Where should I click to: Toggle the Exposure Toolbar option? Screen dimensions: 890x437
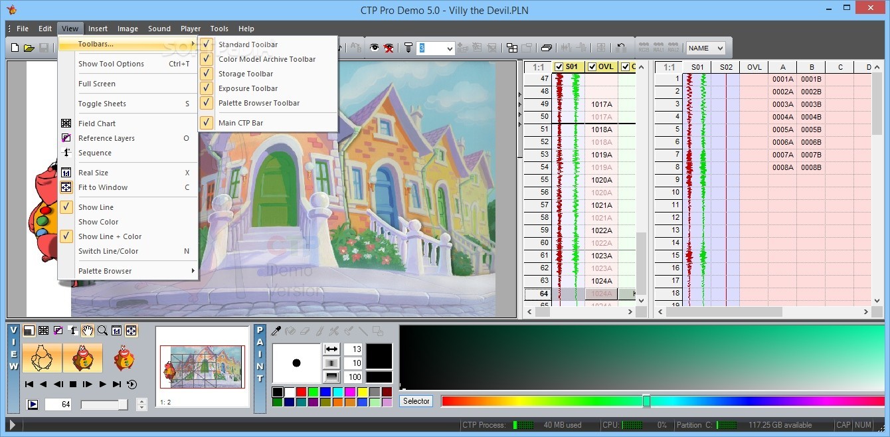point(248,88)
